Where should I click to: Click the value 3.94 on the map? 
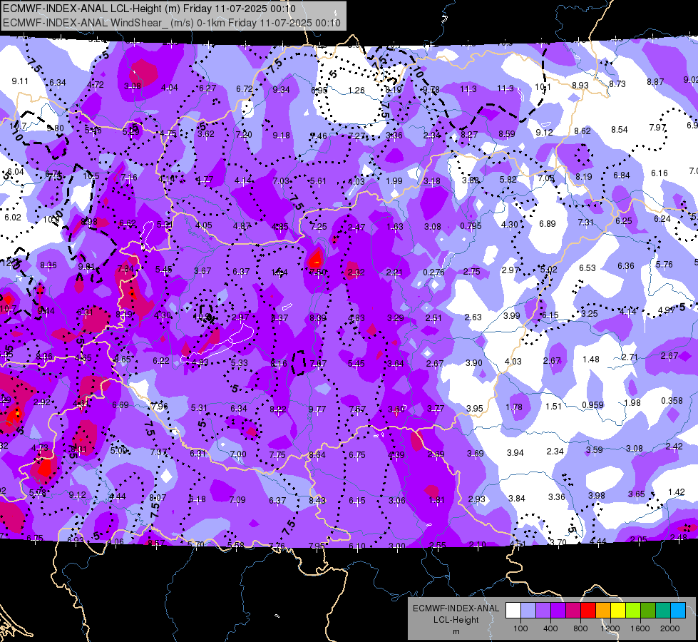[x=515, y=453]
